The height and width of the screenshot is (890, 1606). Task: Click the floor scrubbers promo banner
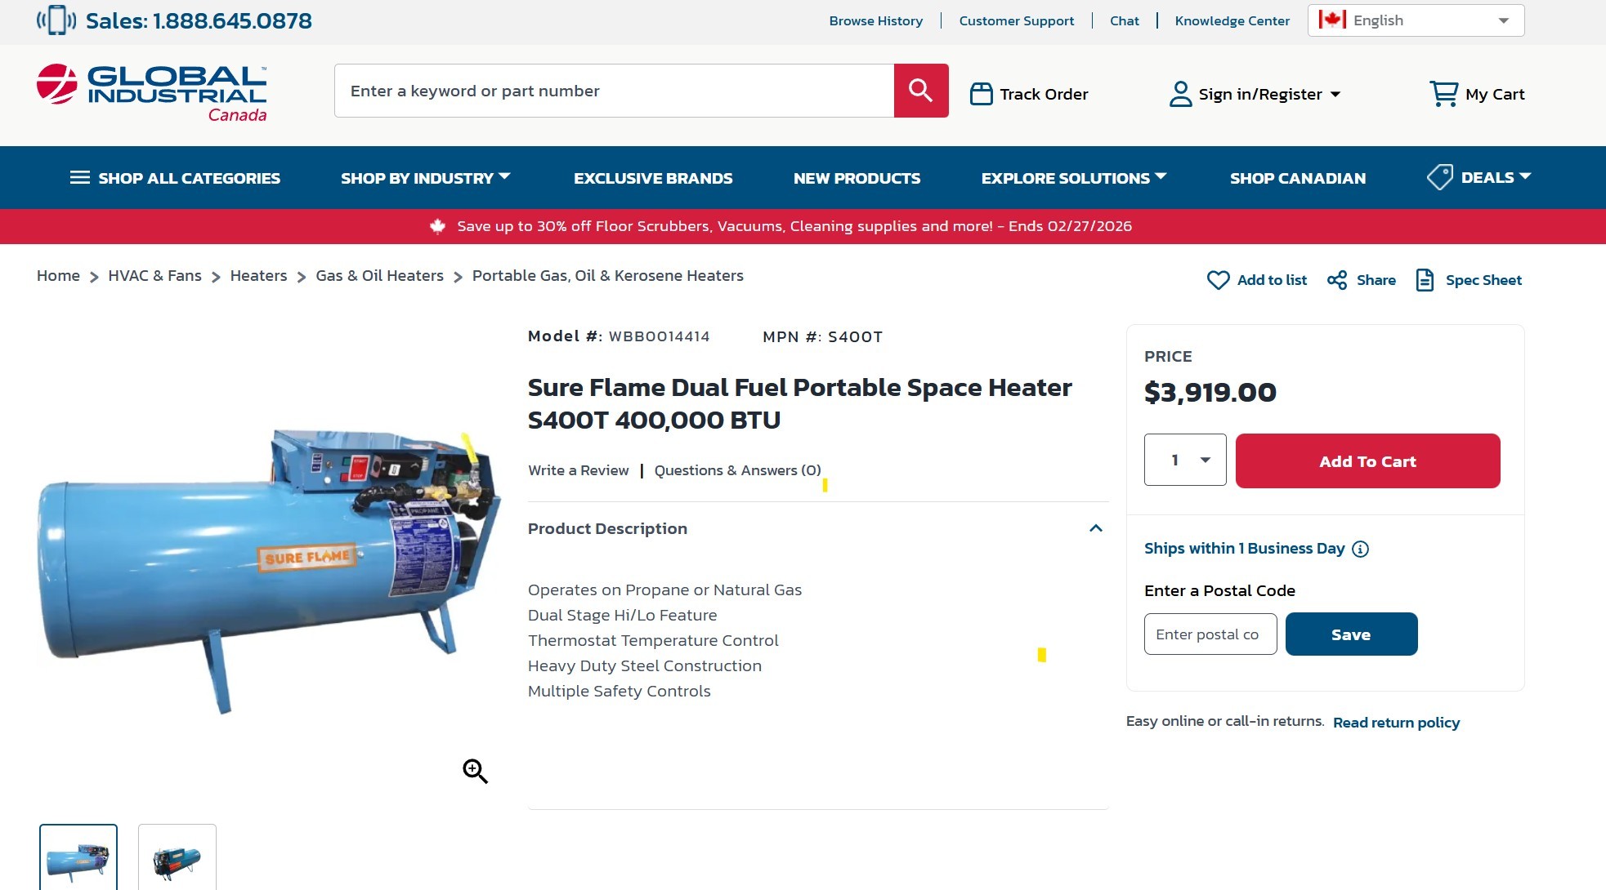click(803, 226)
